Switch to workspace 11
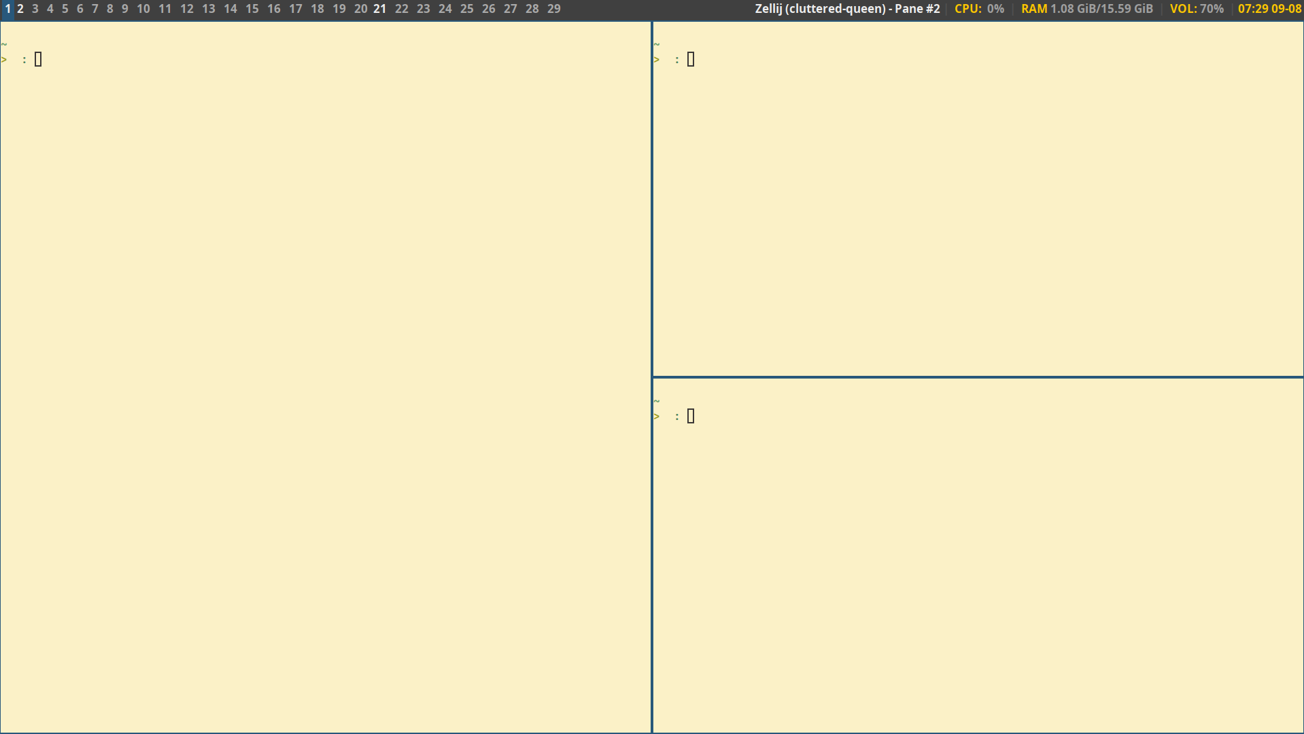The height and width of the screenshot is (734, 1304). point(165,9)
